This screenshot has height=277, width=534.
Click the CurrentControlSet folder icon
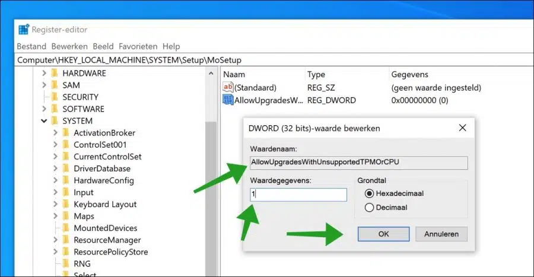[x=66, y=157]
